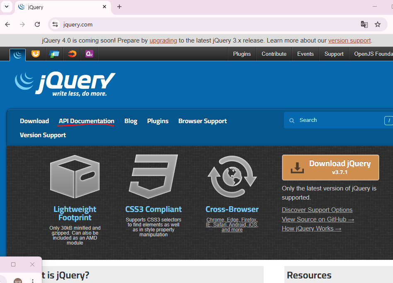Open the 'version support' banner link

click(349, 40)
